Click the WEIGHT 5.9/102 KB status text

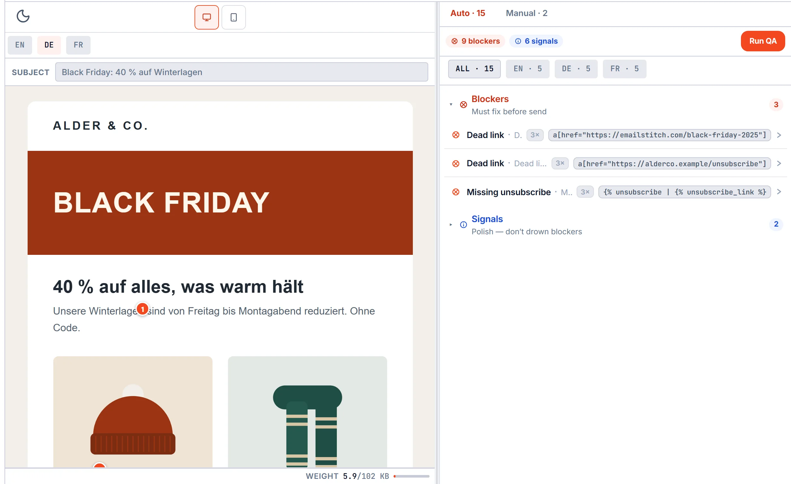tap(347, 476)
